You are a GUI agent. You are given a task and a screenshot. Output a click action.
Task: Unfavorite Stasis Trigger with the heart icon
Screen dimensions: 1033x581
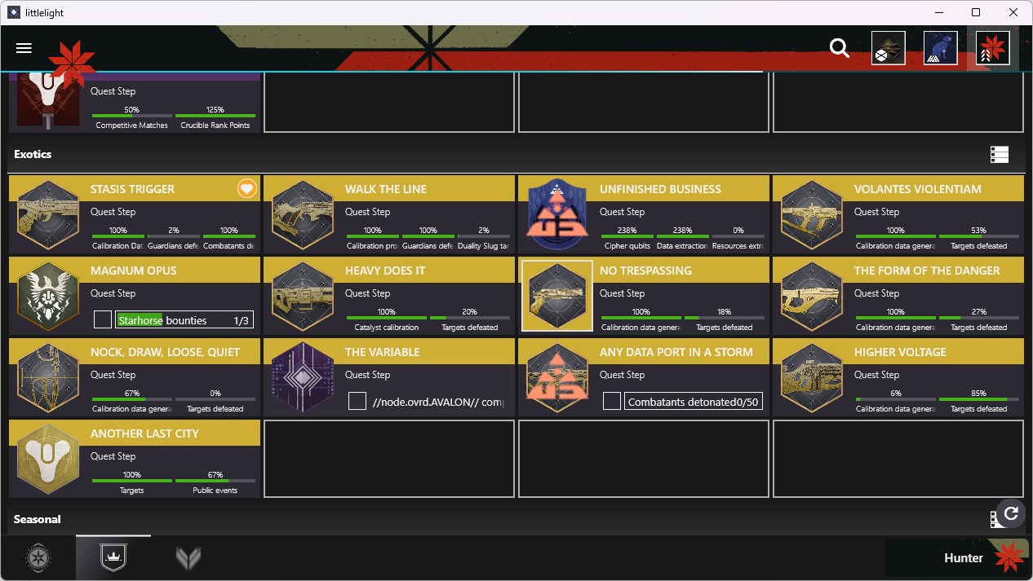pos(247,188)
